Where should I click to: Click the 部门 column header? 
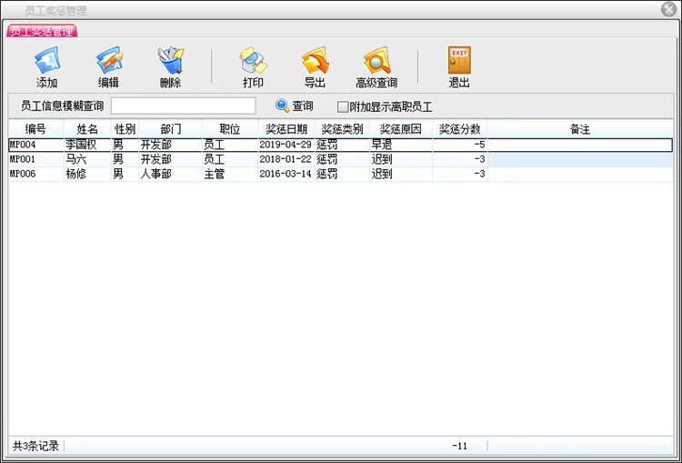(x=171, y=129)
